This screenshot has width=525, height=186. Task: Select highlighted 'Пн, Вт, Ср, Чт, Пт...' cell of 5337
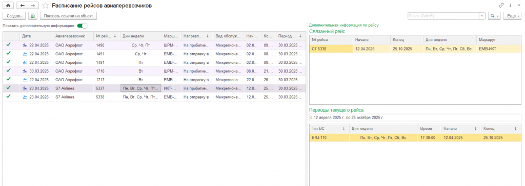pyautogui.click(x=140, y=88)
